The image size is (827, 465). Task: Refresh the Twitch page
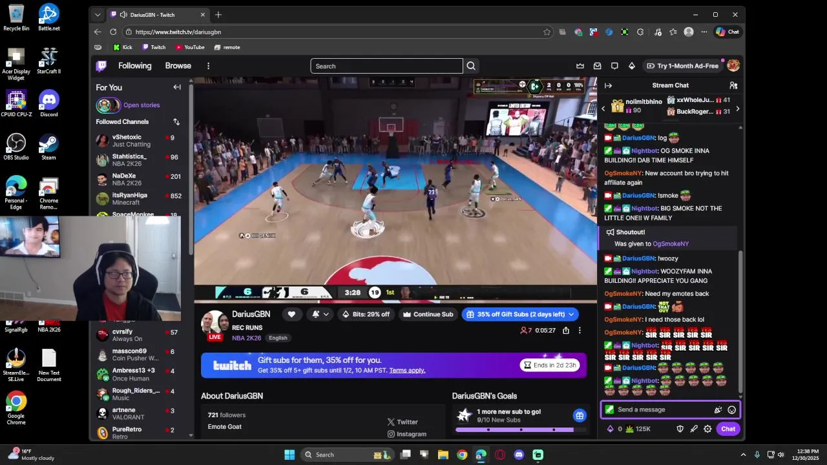pyautogui.click(x=113, y=32)
